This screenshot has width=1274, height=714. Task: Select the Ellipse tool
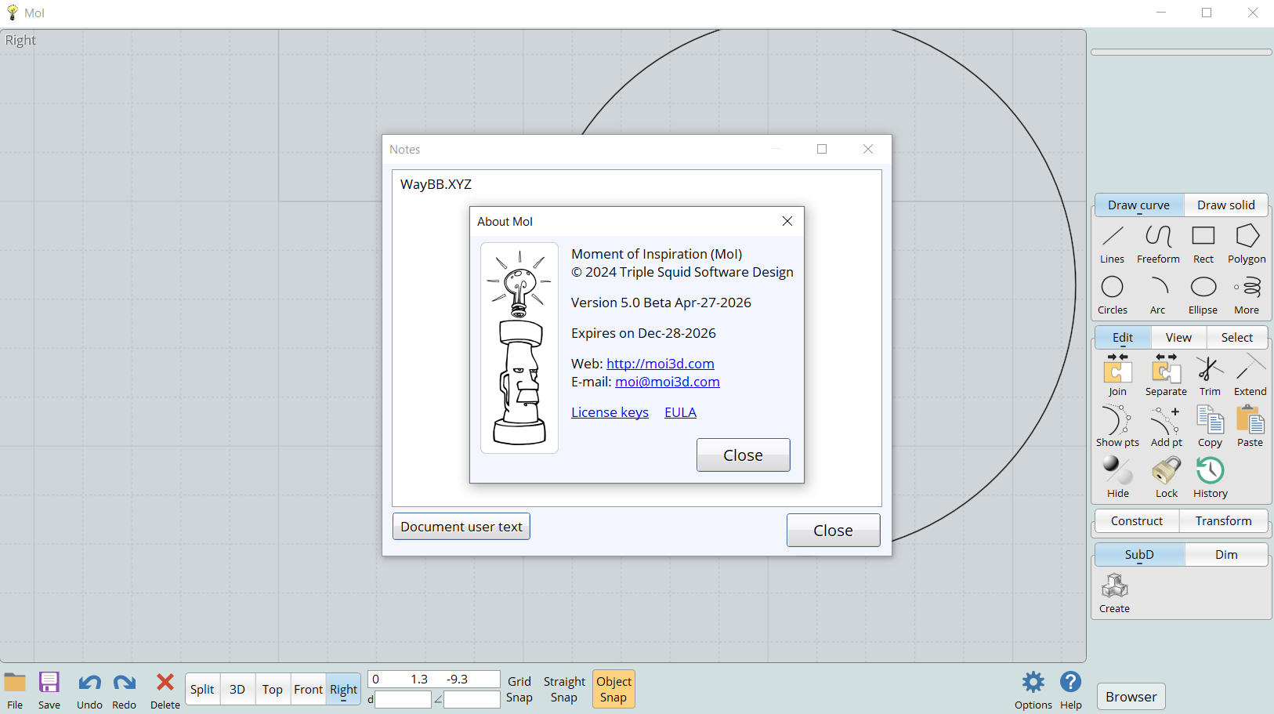(x=1203, y=295)
